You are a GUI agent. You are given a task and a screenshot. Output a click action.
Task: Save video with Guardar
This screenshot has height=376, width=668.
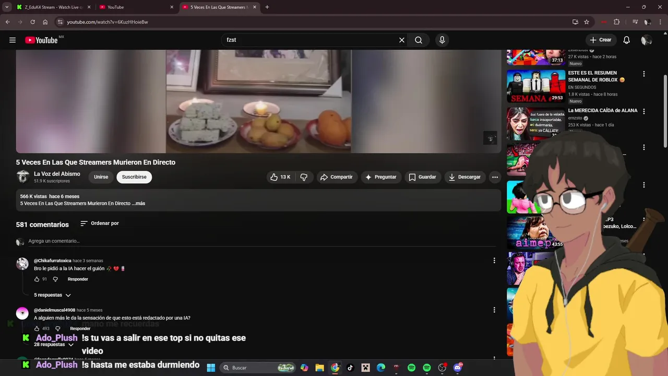click(422, 177)
